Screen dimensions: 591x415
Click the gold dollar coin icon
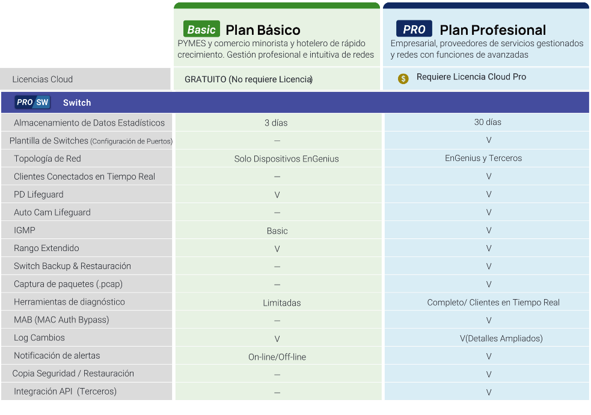click(403, 78)
